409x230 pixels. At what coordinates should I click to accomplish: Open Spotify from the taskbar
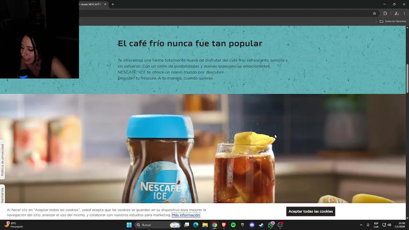point(233,225)
